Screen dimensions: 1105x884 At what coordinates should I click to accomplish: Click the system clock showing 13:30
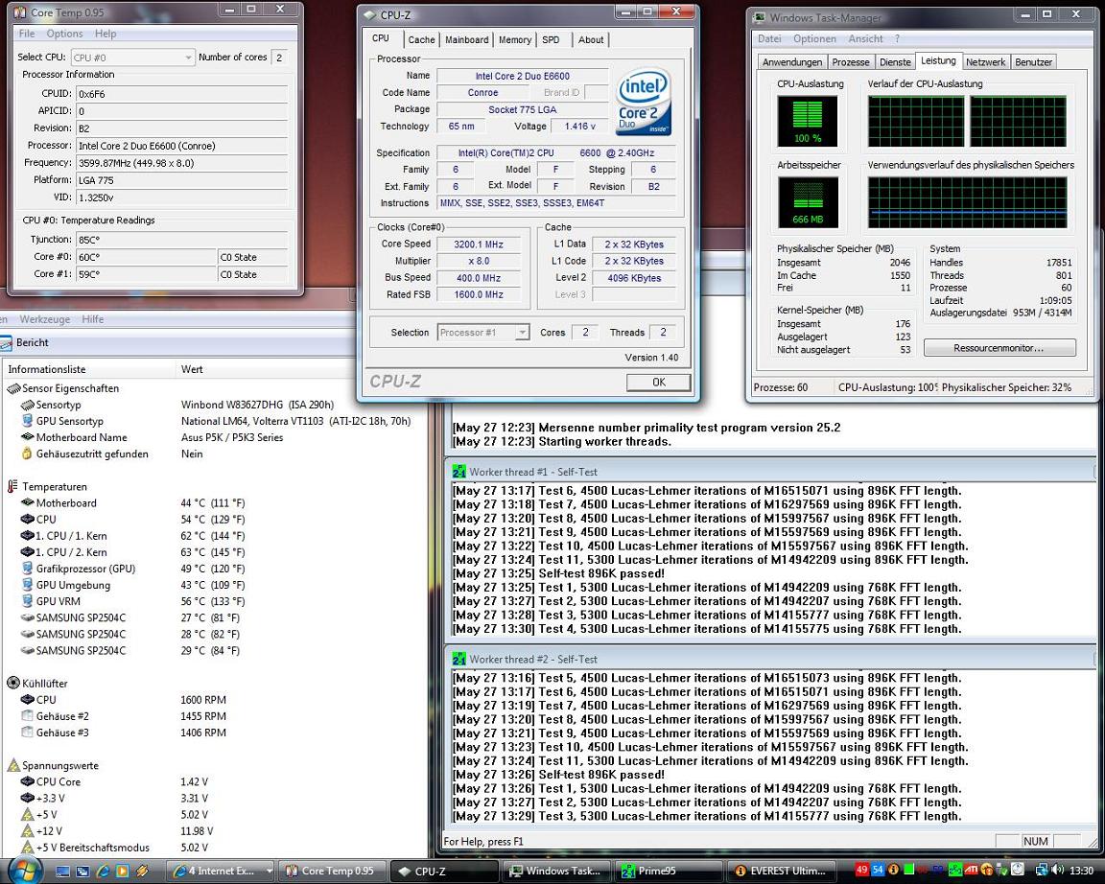tap(1082, 872)
